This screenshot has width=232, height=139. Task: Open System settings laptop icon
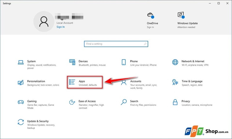tap(21, 62)
